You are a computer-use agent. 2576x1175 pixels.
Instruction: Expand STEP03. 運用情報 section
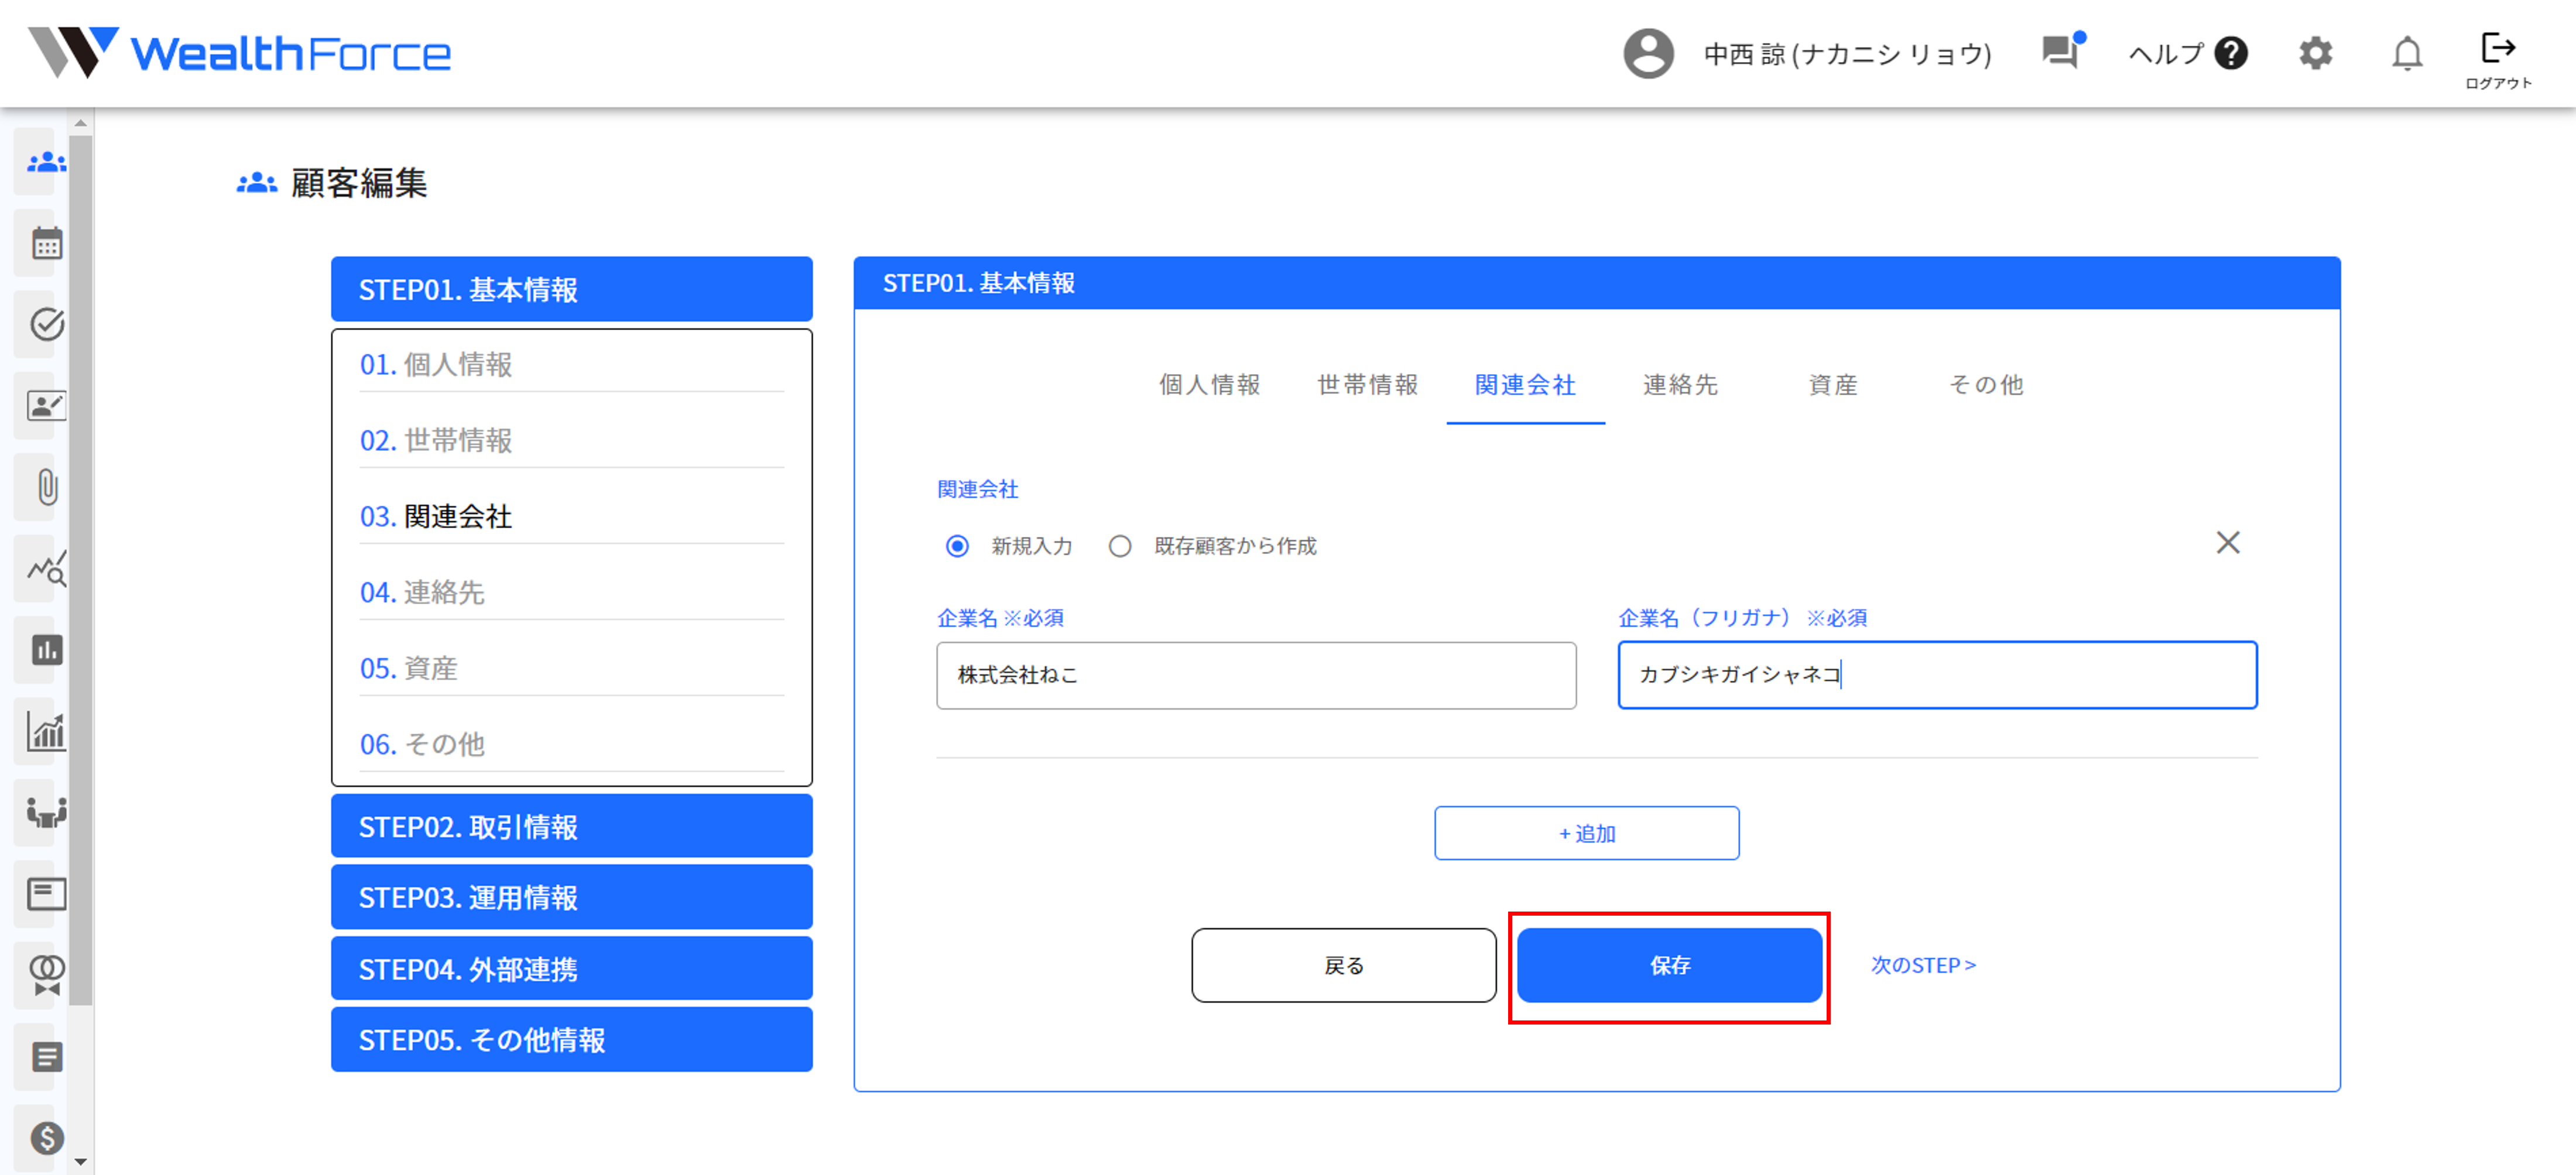571,897
